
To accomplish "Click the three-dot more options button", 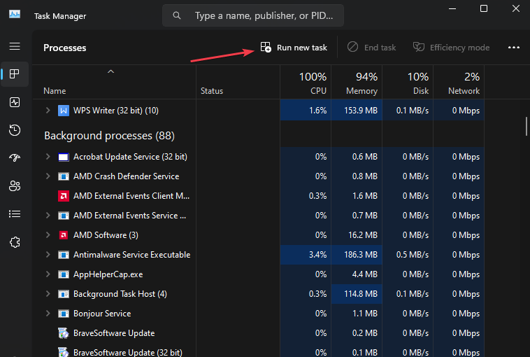I will click(x=514, y=48).
